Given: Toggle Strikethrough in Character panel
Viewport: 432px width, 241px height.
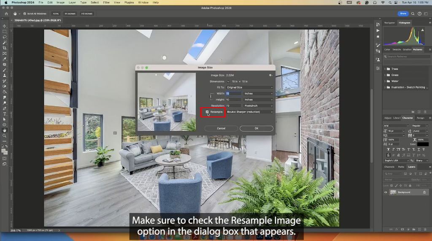Looking at the screenshot, I should point(424,149).
